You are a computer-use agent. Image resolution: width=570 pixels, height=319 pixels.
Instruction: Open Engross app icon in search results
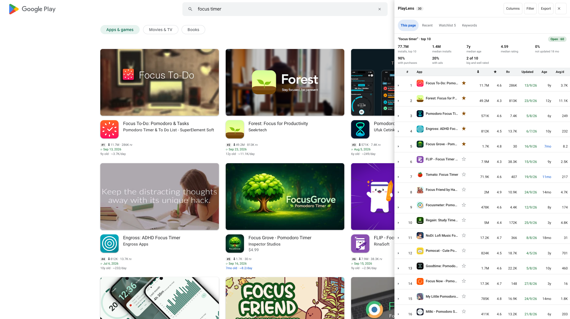click(109, 244)
